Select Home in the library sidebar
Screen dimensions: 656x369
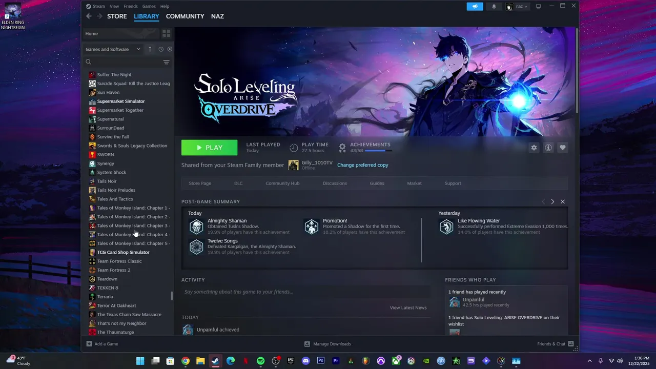[x=121, y=33]
